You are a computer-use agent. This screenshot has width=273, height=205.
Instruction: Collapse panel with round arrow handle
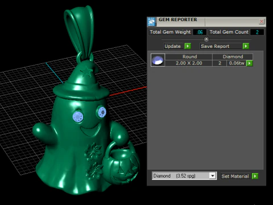(x=206, y=39)
